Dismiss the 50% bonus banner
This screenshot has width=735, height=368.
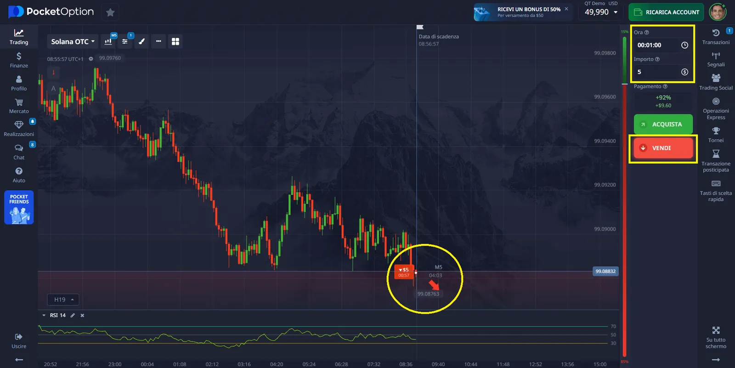click(x=566, y=9)
